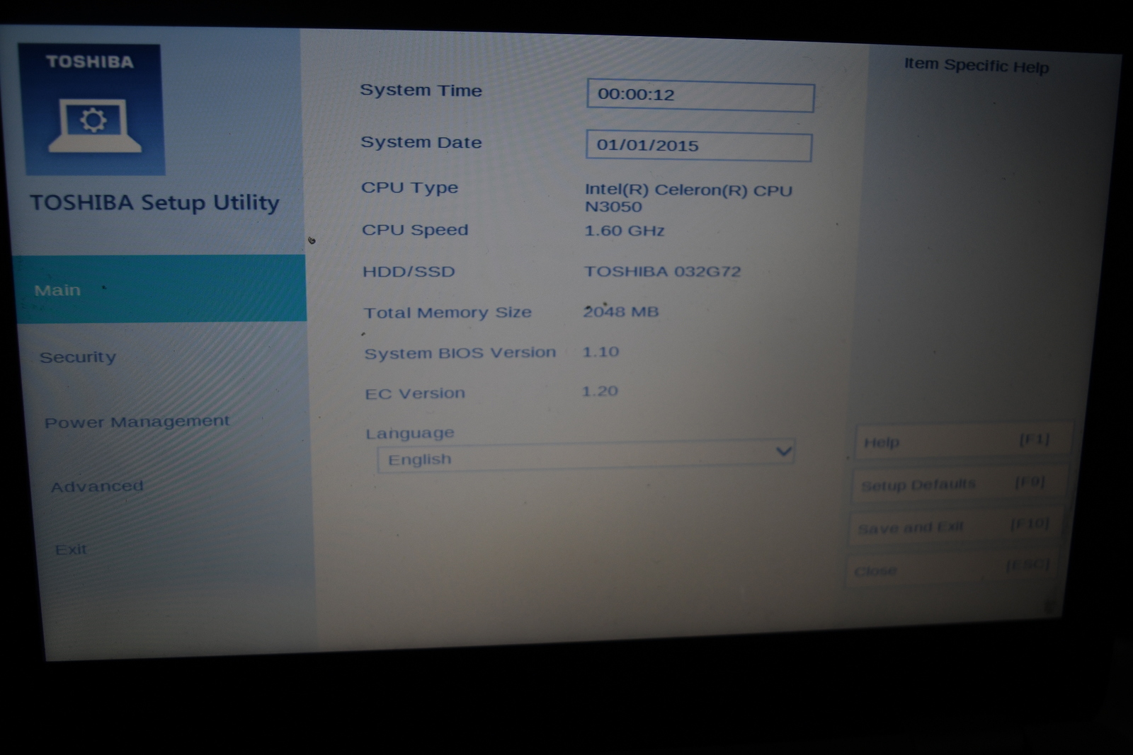Click the EC Version label
The image size is (1133, 755).
pyautogui.click(x=415, y=393)
